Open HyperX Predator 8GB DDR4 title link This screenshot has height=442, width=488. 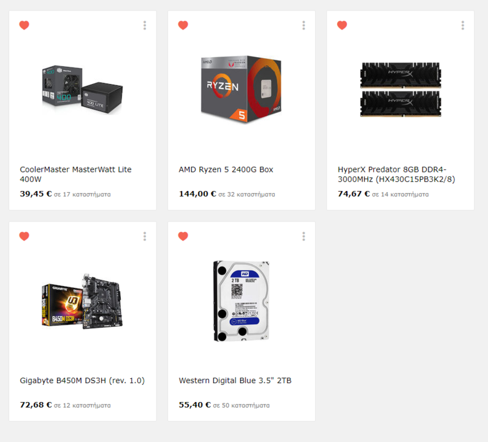coord(397,174)
